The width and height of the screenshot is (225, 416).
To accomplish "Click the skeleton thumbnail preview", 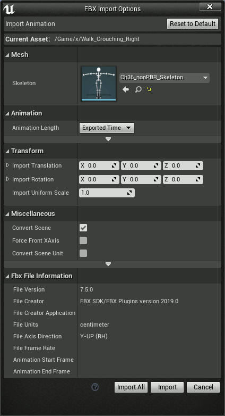I will 99,84.
